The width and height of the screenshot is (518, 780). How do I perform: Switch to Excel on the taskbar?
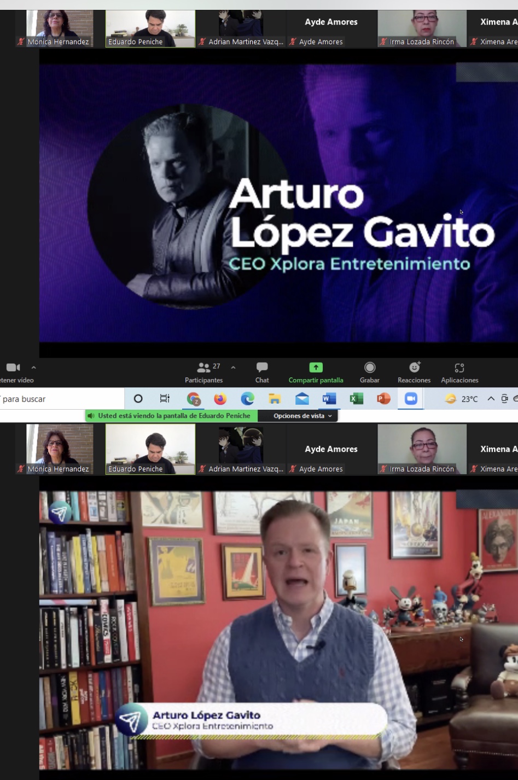tap(357, 399)
